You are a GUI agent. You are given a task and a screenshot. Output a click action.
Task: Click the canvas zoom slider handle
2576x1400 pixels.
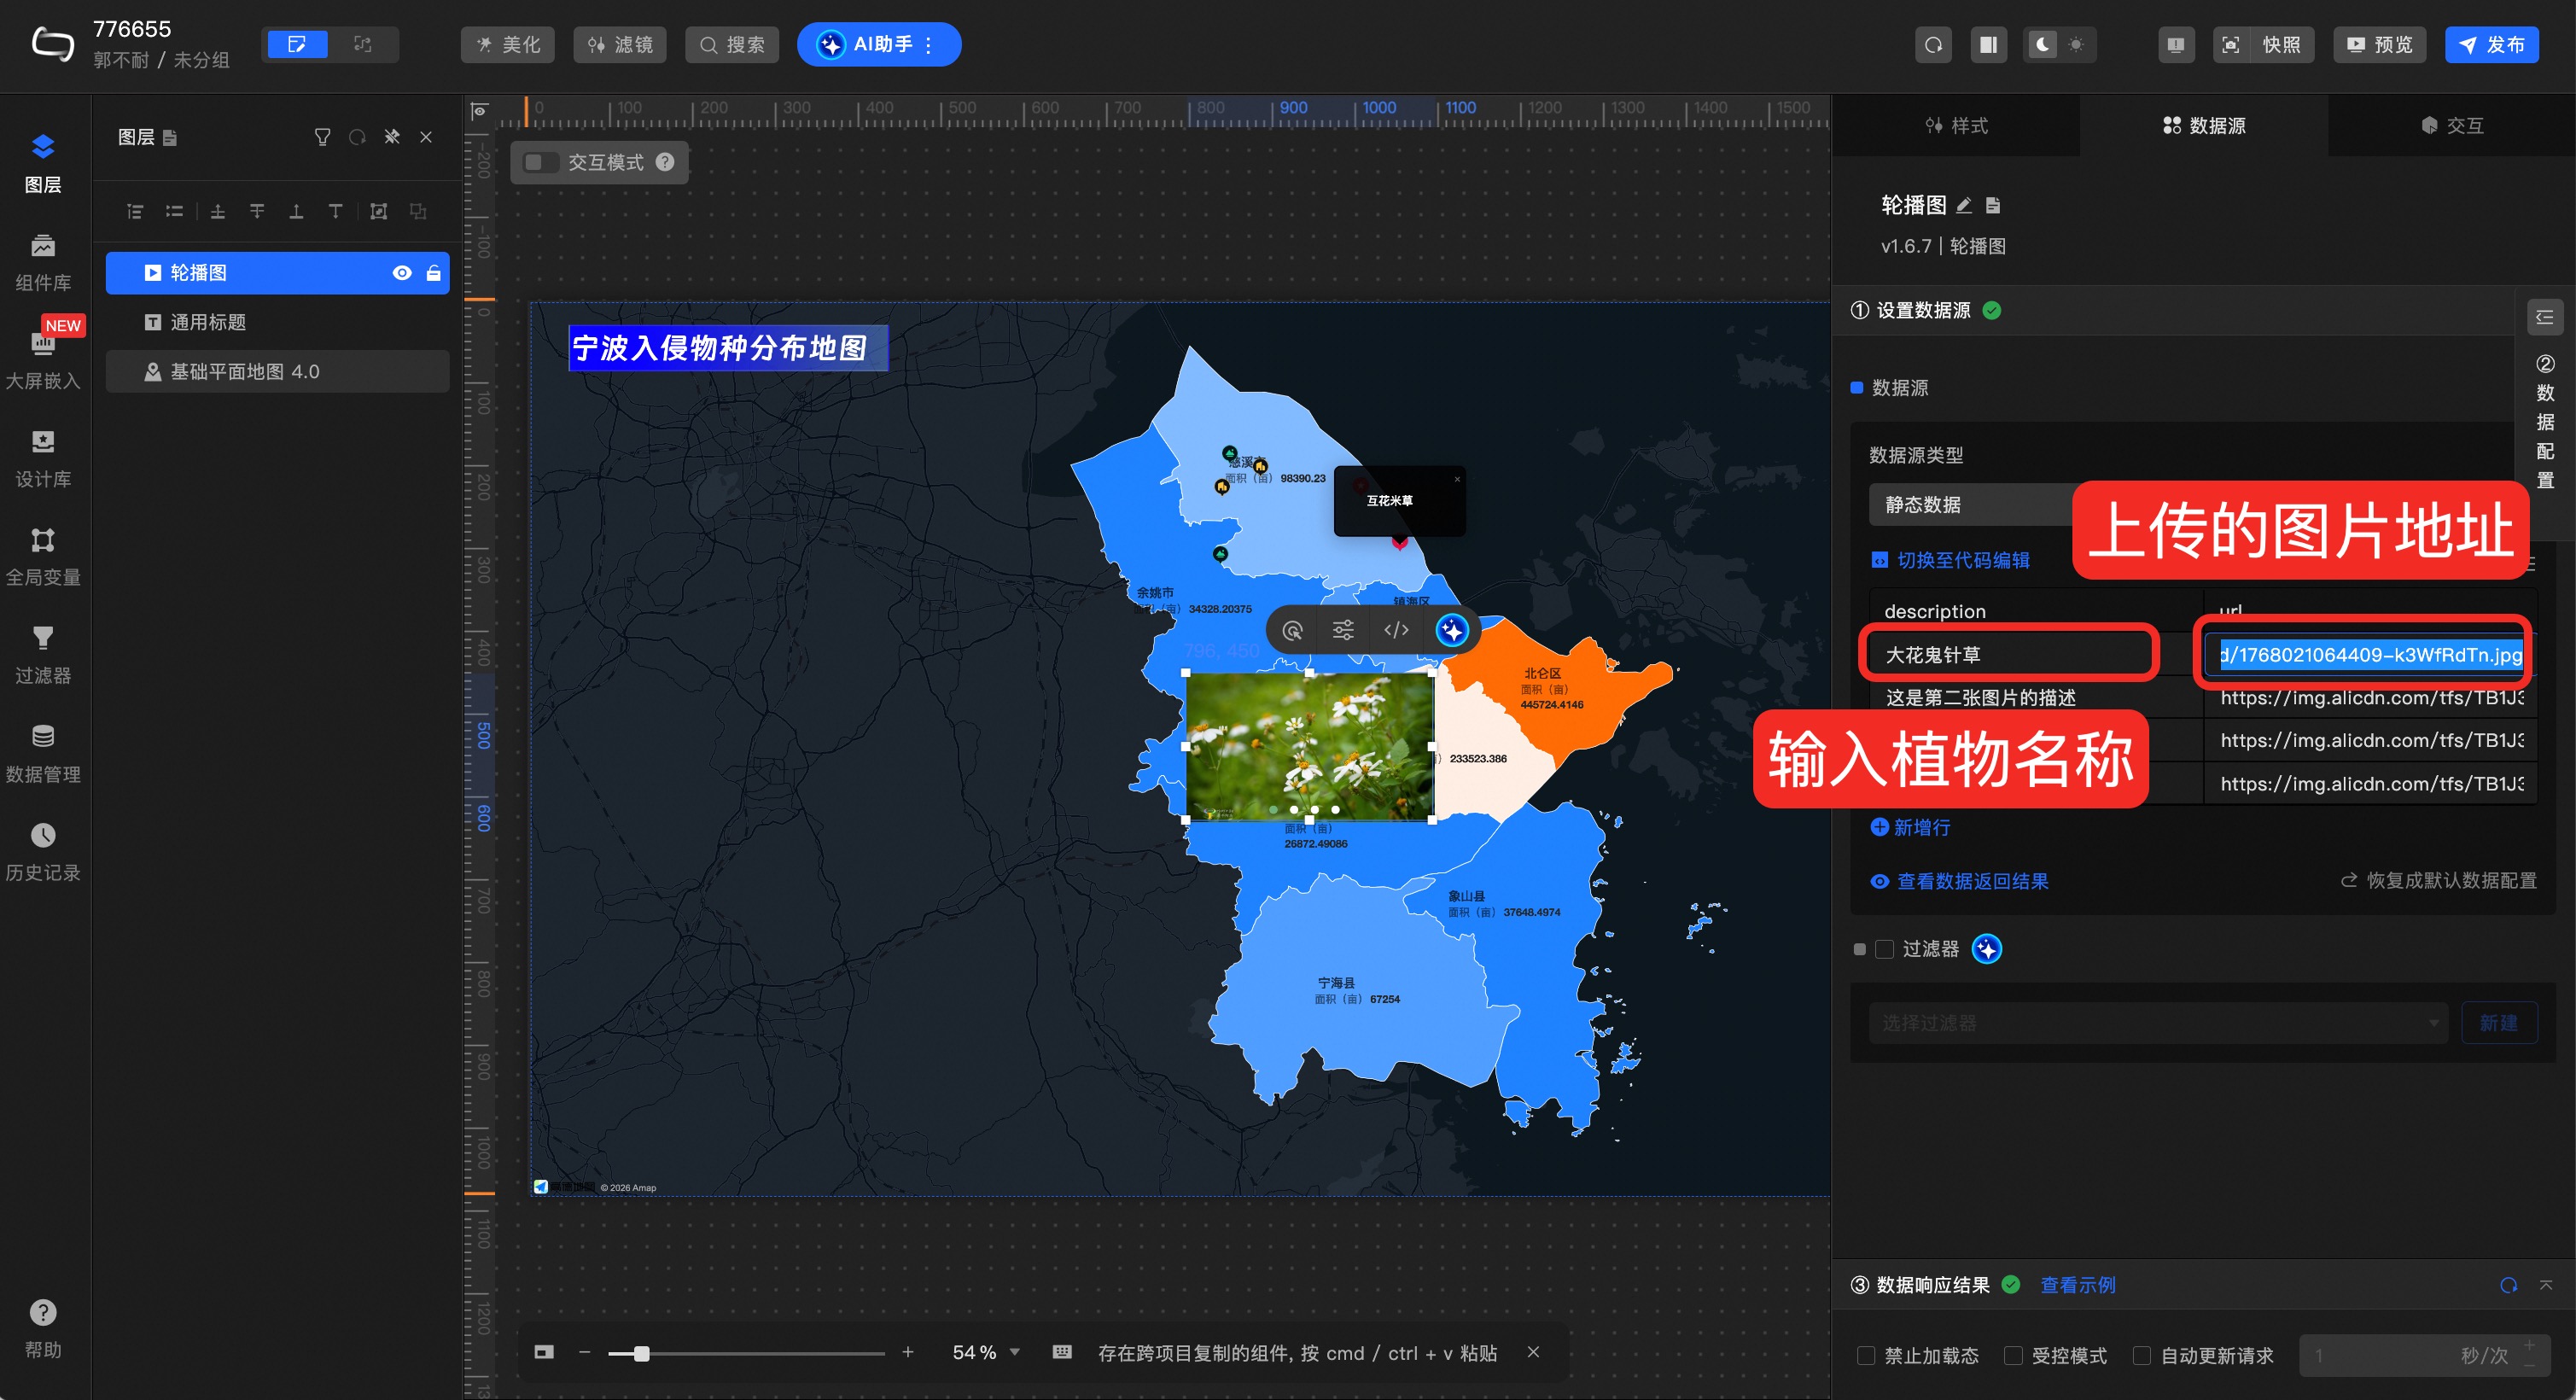(642, 1353)
